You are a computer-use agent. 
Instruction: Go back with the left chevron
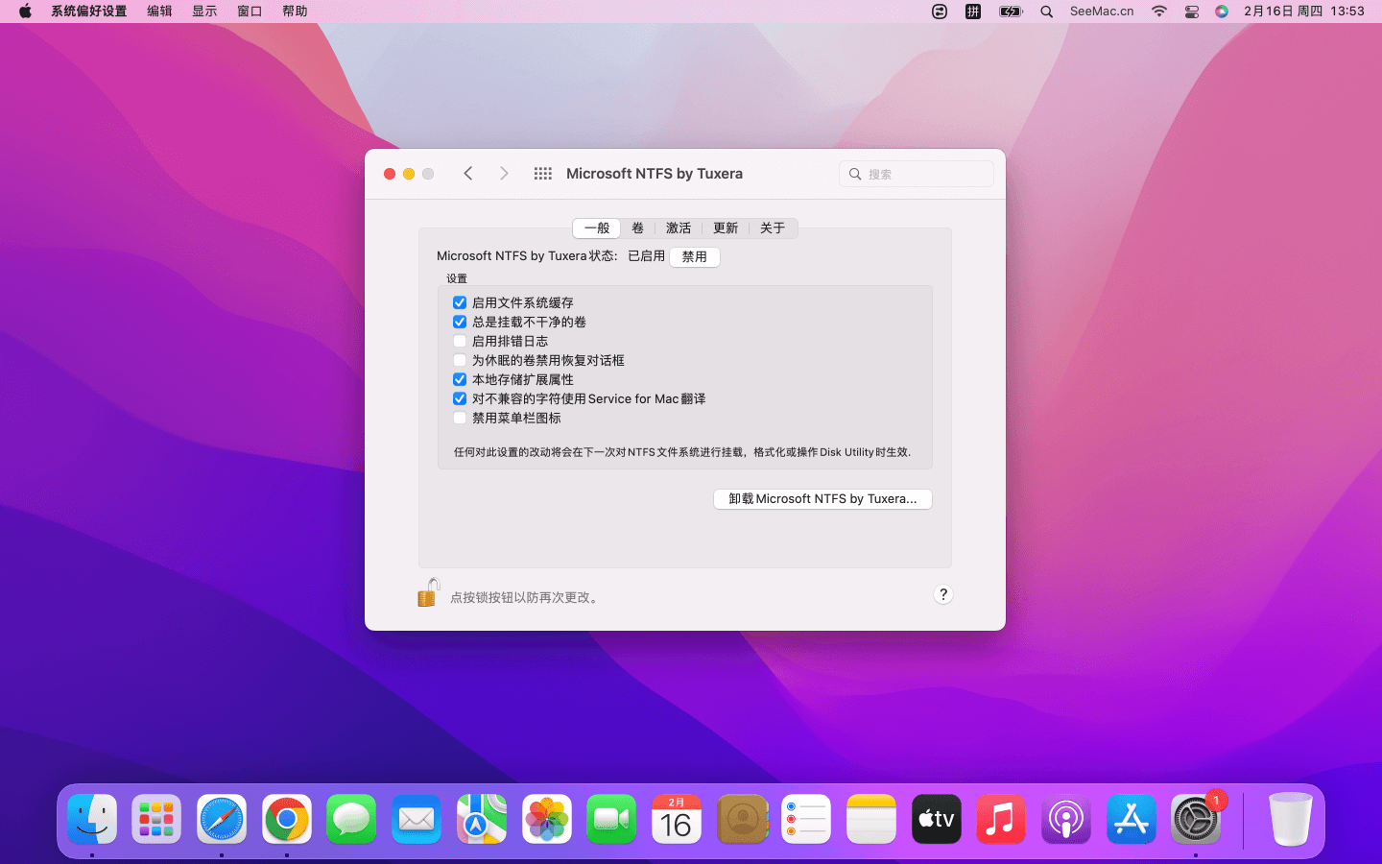coord(468,174)
